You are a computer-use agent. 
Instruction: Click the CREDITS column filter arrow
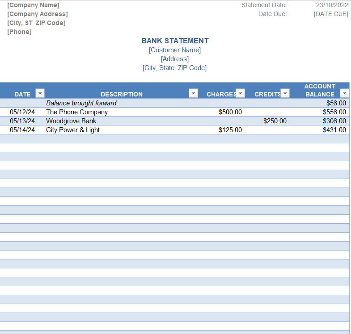click(285, 93)
